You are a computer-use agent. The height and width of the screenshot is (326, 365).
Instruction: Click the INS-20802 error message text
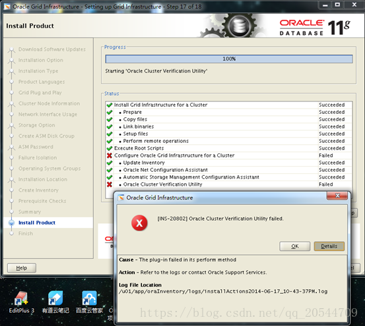coord(220,219)
